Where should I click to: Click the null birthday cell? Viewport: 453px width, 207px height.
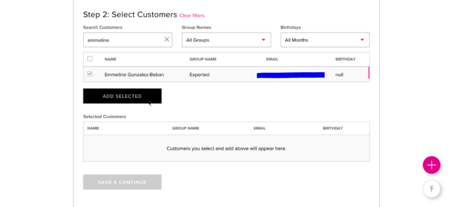tap(339, 74)
